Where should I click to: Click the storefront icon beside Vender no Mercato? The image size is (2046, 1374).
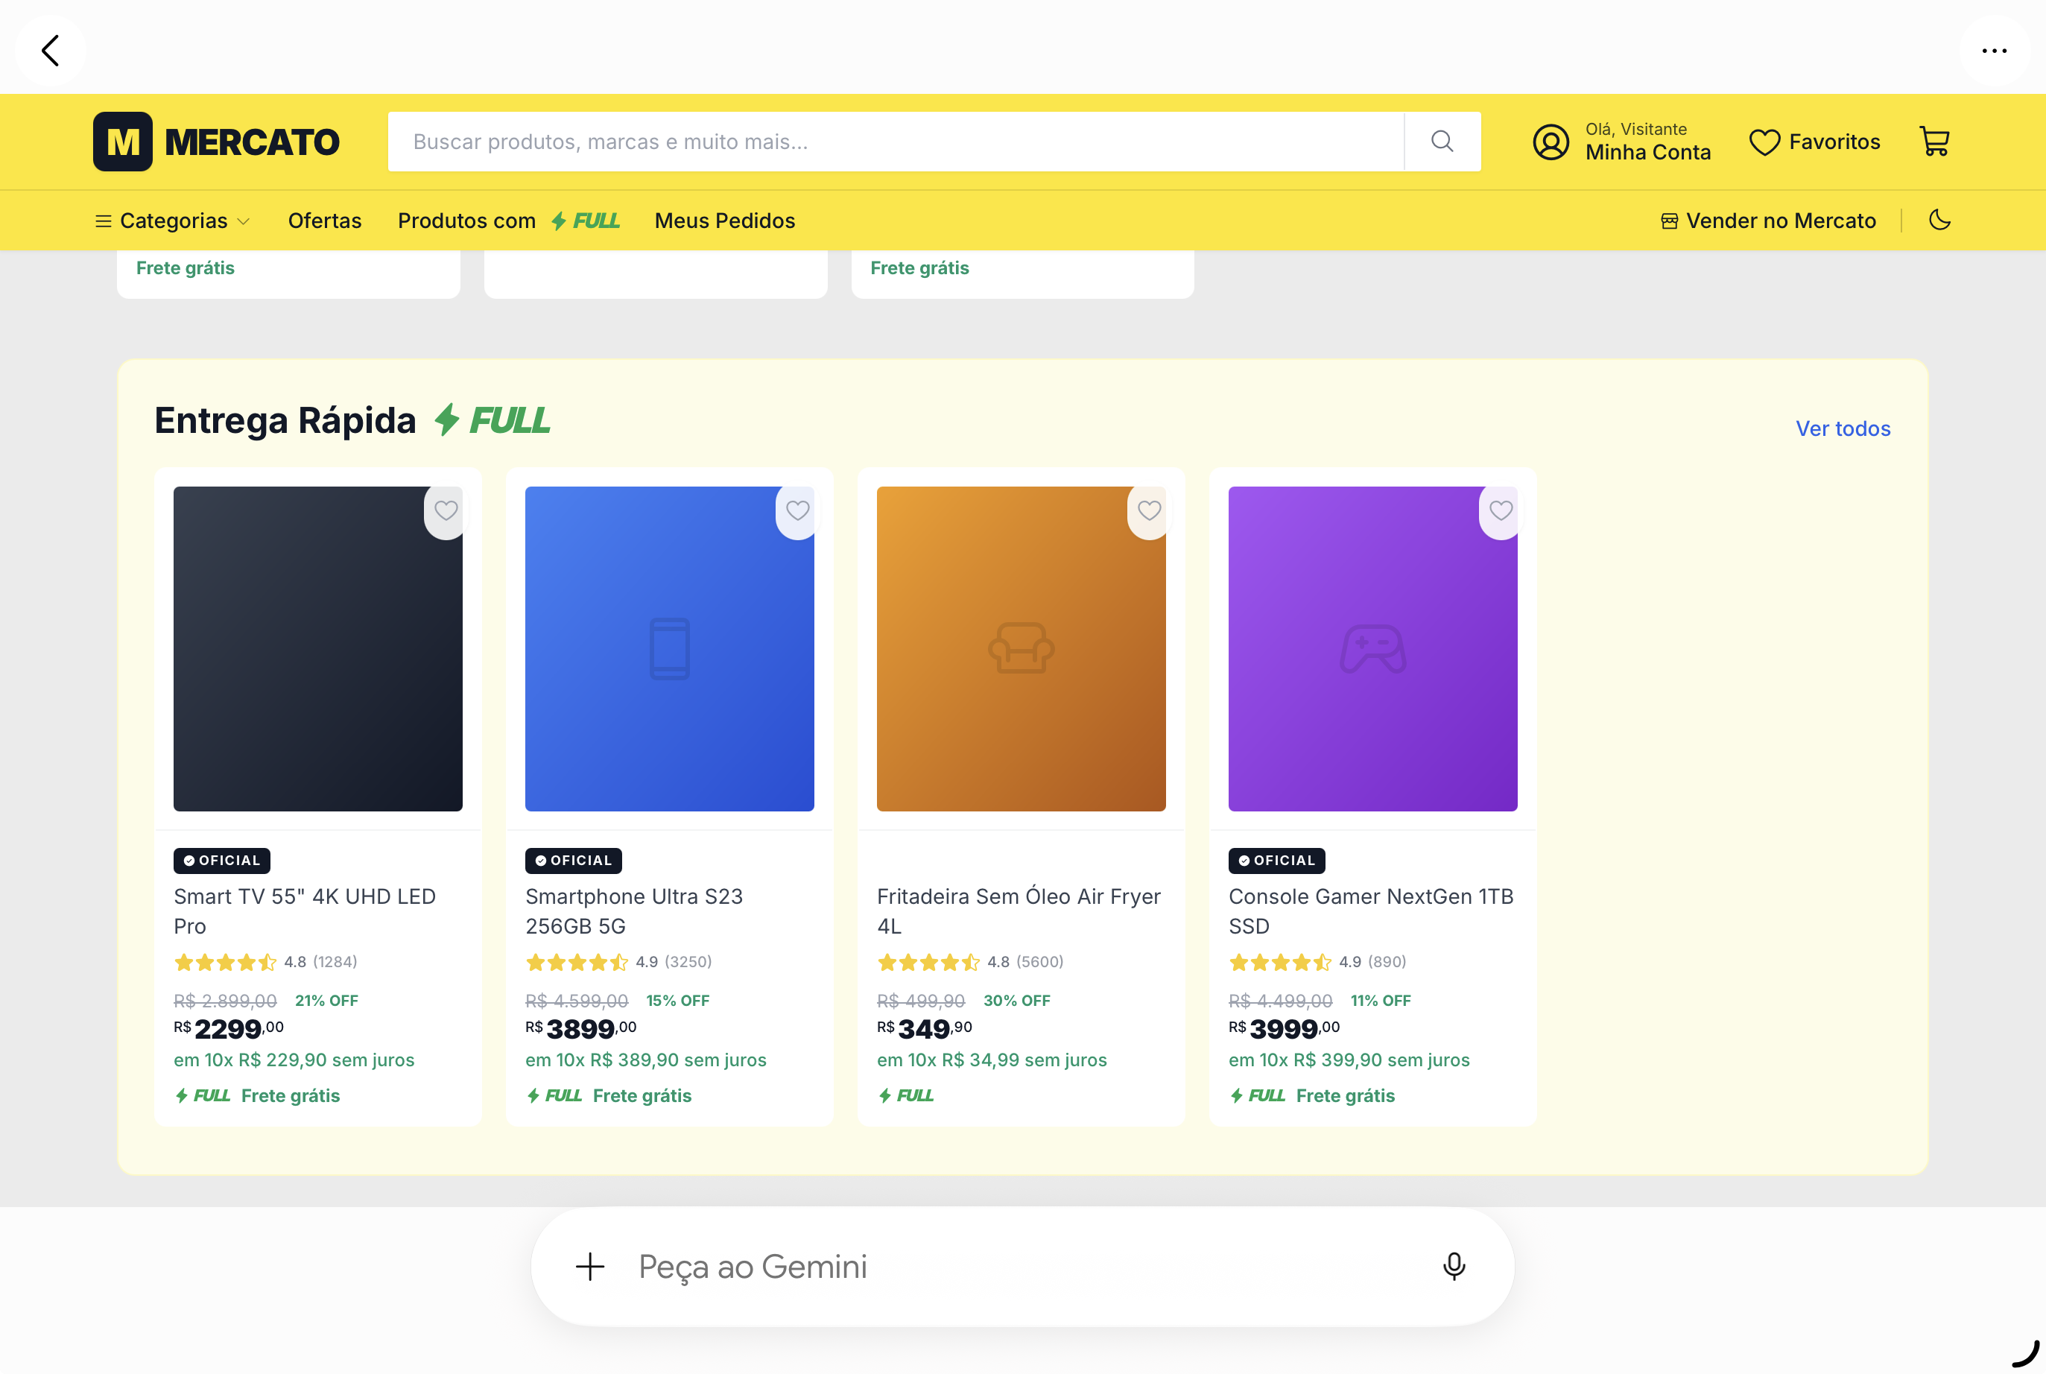1669,221
